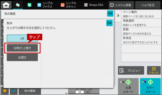
Task: Tap the green diamond on カラースタート
Action: 150,82
